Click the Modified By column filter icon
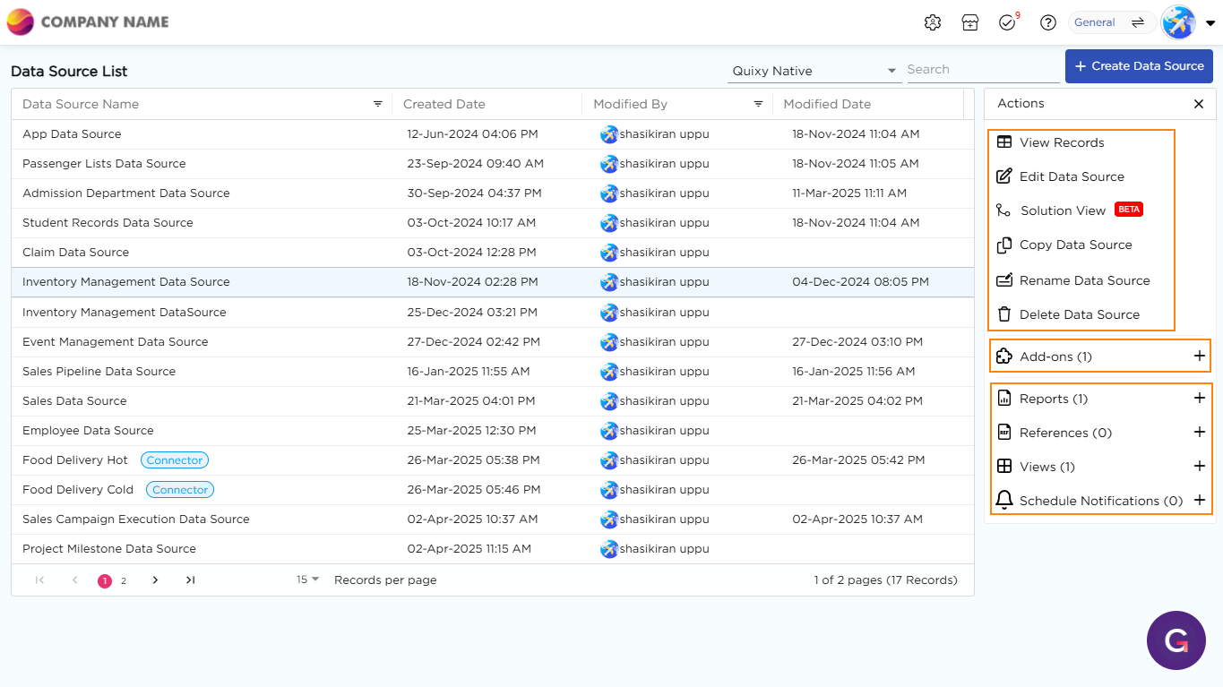Viewport: 1223px width, 687px height. [758, 104]
